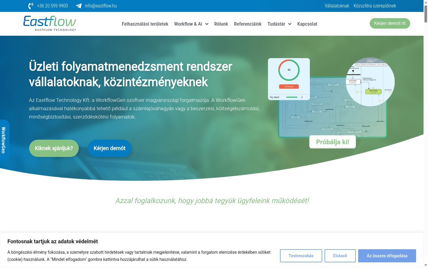Click the info@eastflow.hu email link
428x268 pixels.
[101, 6]
